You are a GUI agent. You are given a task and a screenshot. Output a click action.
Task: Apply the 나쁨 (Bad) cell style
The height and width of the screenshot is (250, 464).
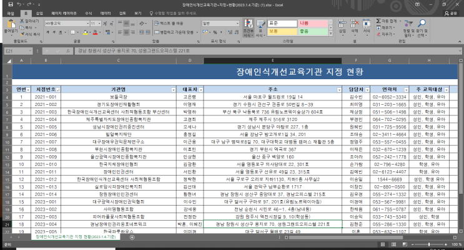coord(313,23)
